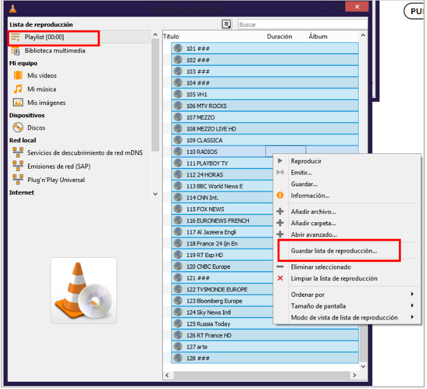427x389 pixels.
Task: Click horizontal scrollbar right arrow
Action: pos(354,375)
